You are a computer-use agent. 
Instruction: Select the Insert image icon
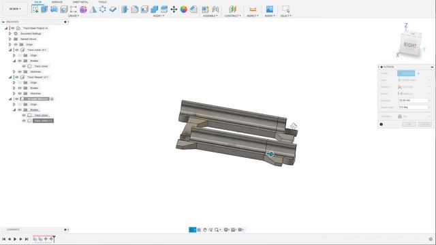(x=270, y=9)
